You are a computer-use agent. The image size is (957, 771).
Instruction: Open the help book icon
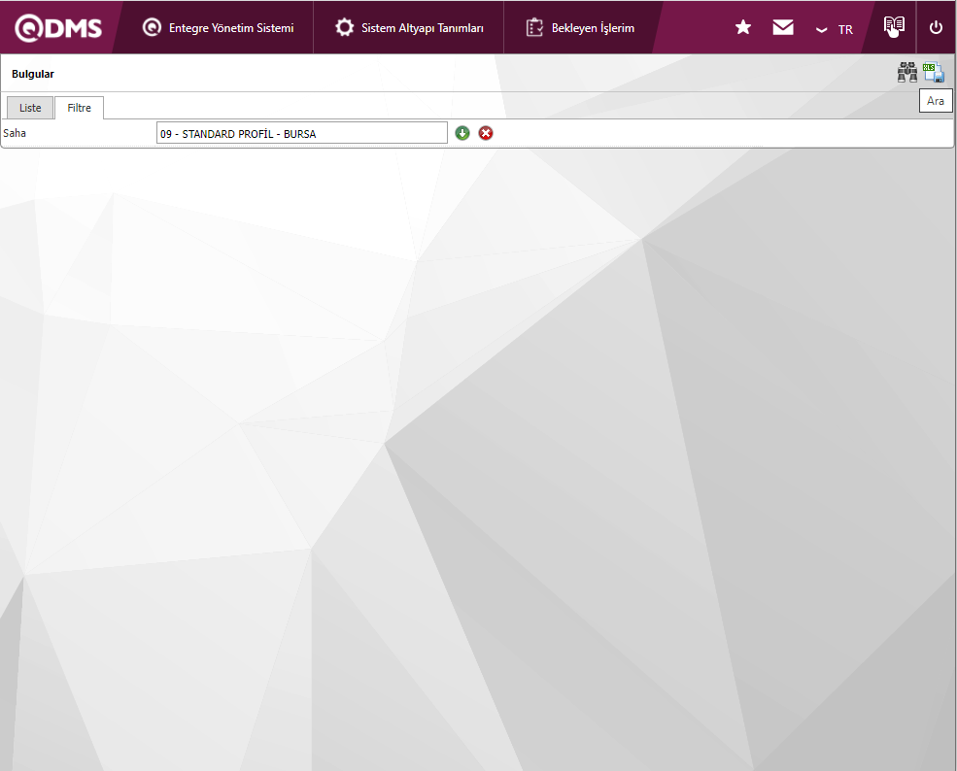pos(894,25)
